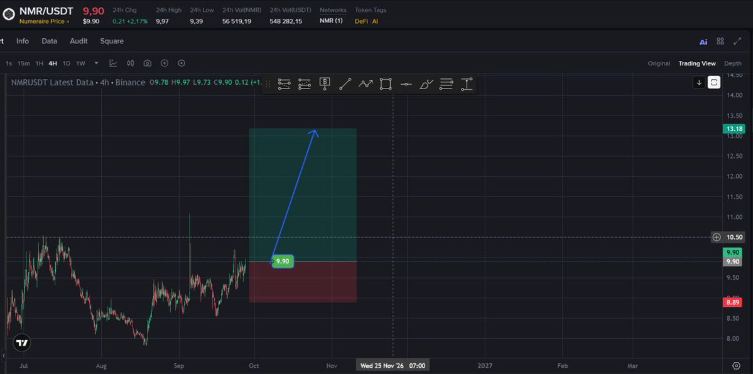
Task: Click the NMR/USDT pair title
Action: click(46, 11)
